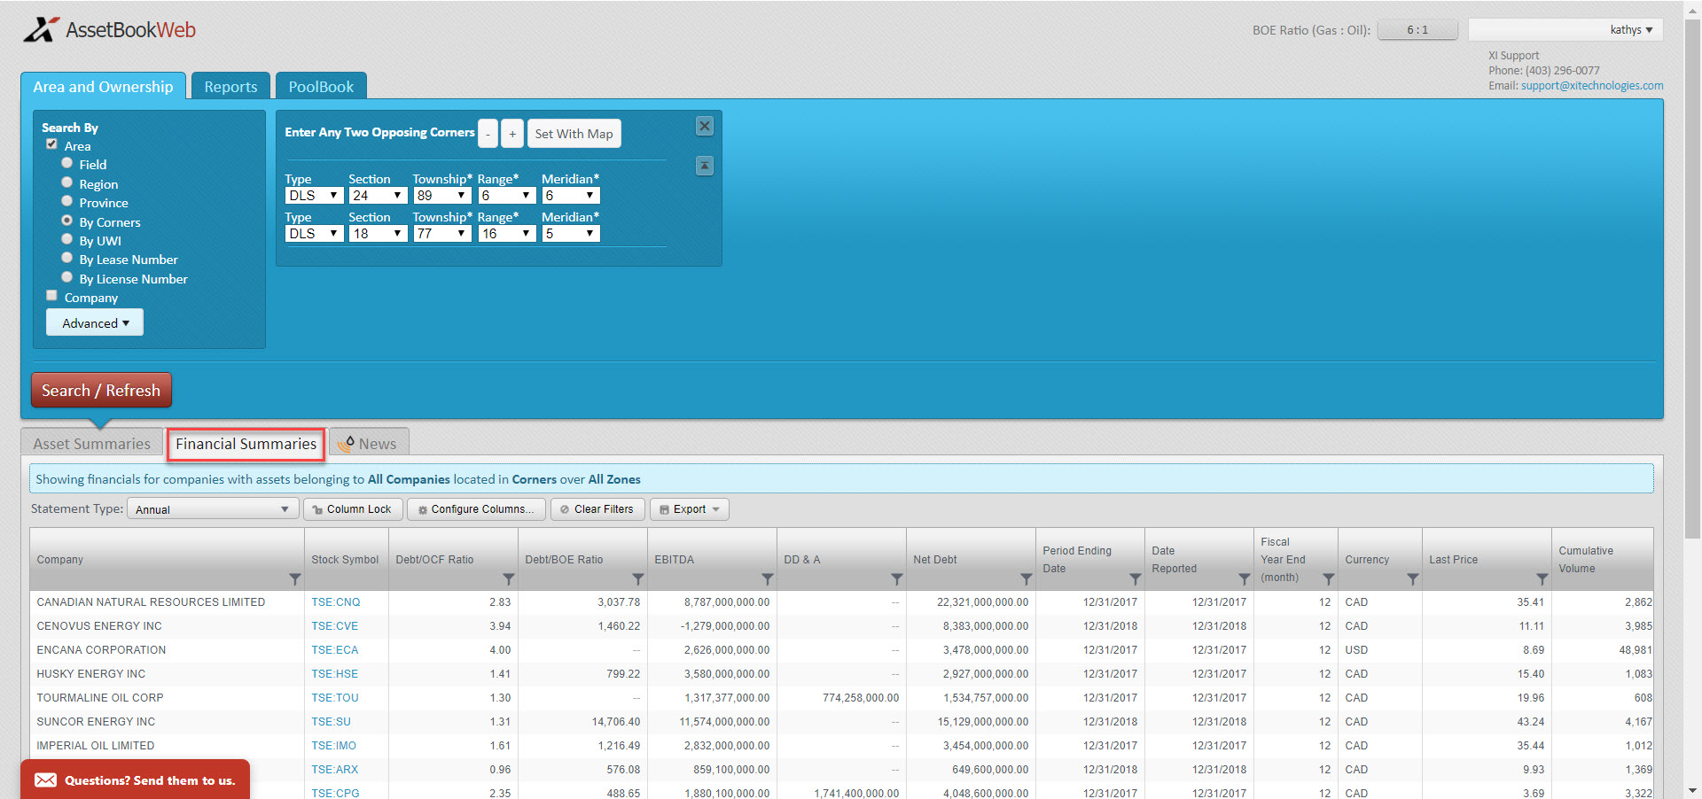
Task: Collapse the corners panel with the up-arrow icon
Action: click(705, 166)
